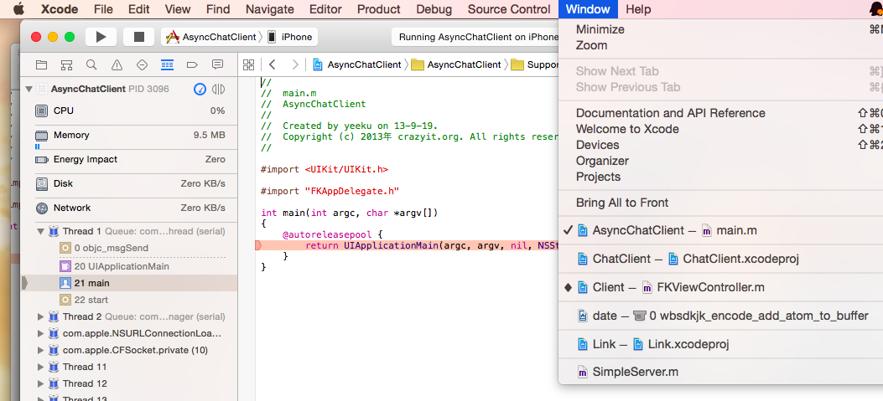Choose Zoom from Window menu

point(721,45)
